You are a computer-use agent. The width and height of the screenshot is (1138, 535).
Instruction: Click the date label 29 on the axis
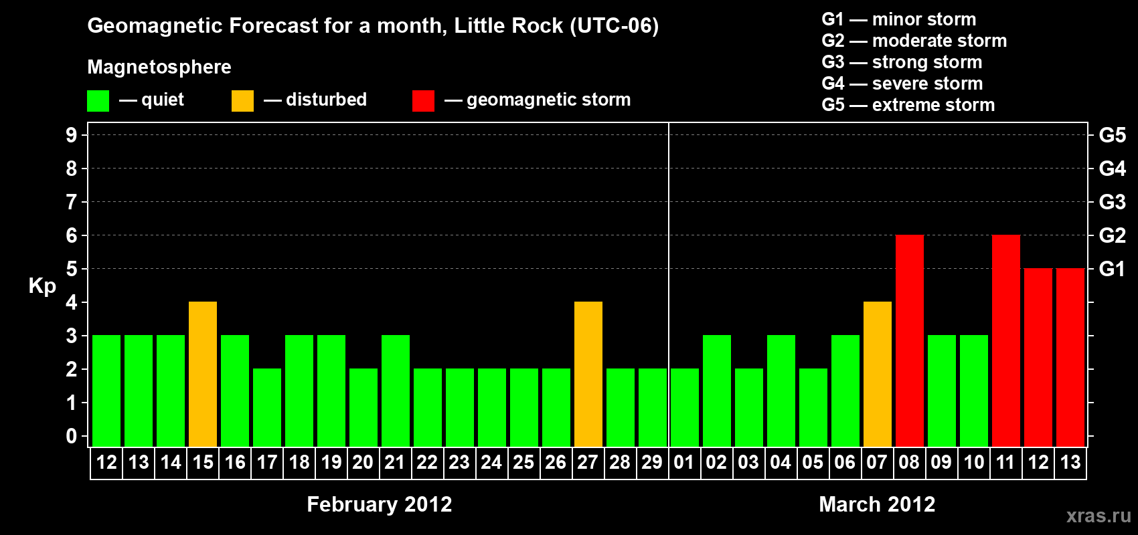click(x=653, y=462)
